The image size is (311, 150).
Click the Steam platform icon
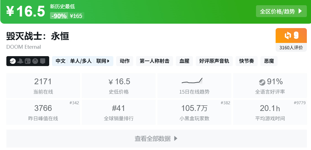pos(13,61)
